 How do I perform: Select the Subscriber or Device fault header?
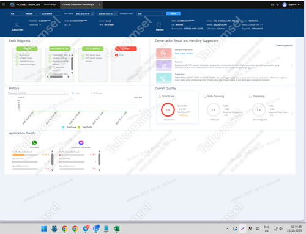(x=60, y=49)
